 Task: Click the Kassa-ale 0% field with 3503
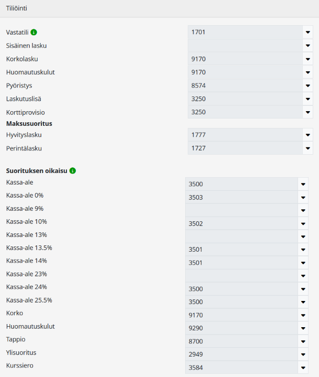click(x=241, y=197)
